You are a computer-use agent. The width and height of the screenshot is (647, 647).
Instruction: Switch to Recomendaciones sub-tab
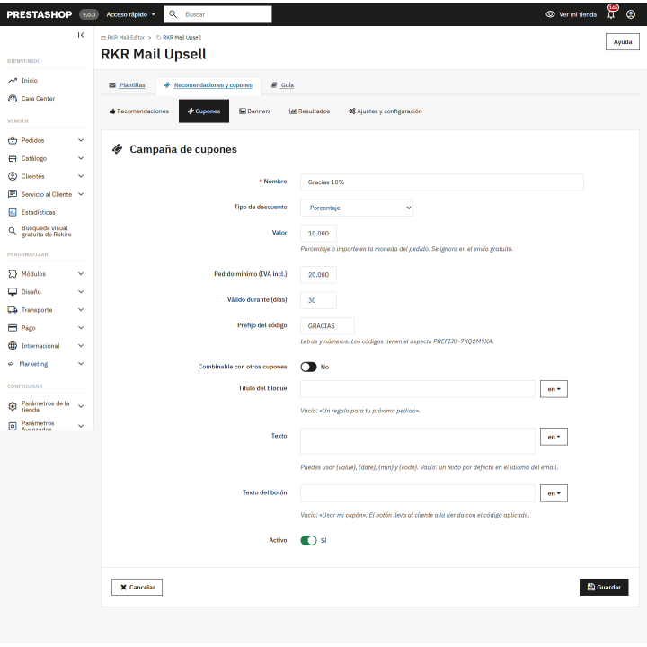coord(139,111)
